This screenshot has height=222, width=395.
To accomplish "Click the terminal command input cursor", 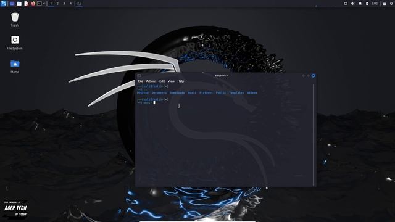I will point(154,103).
